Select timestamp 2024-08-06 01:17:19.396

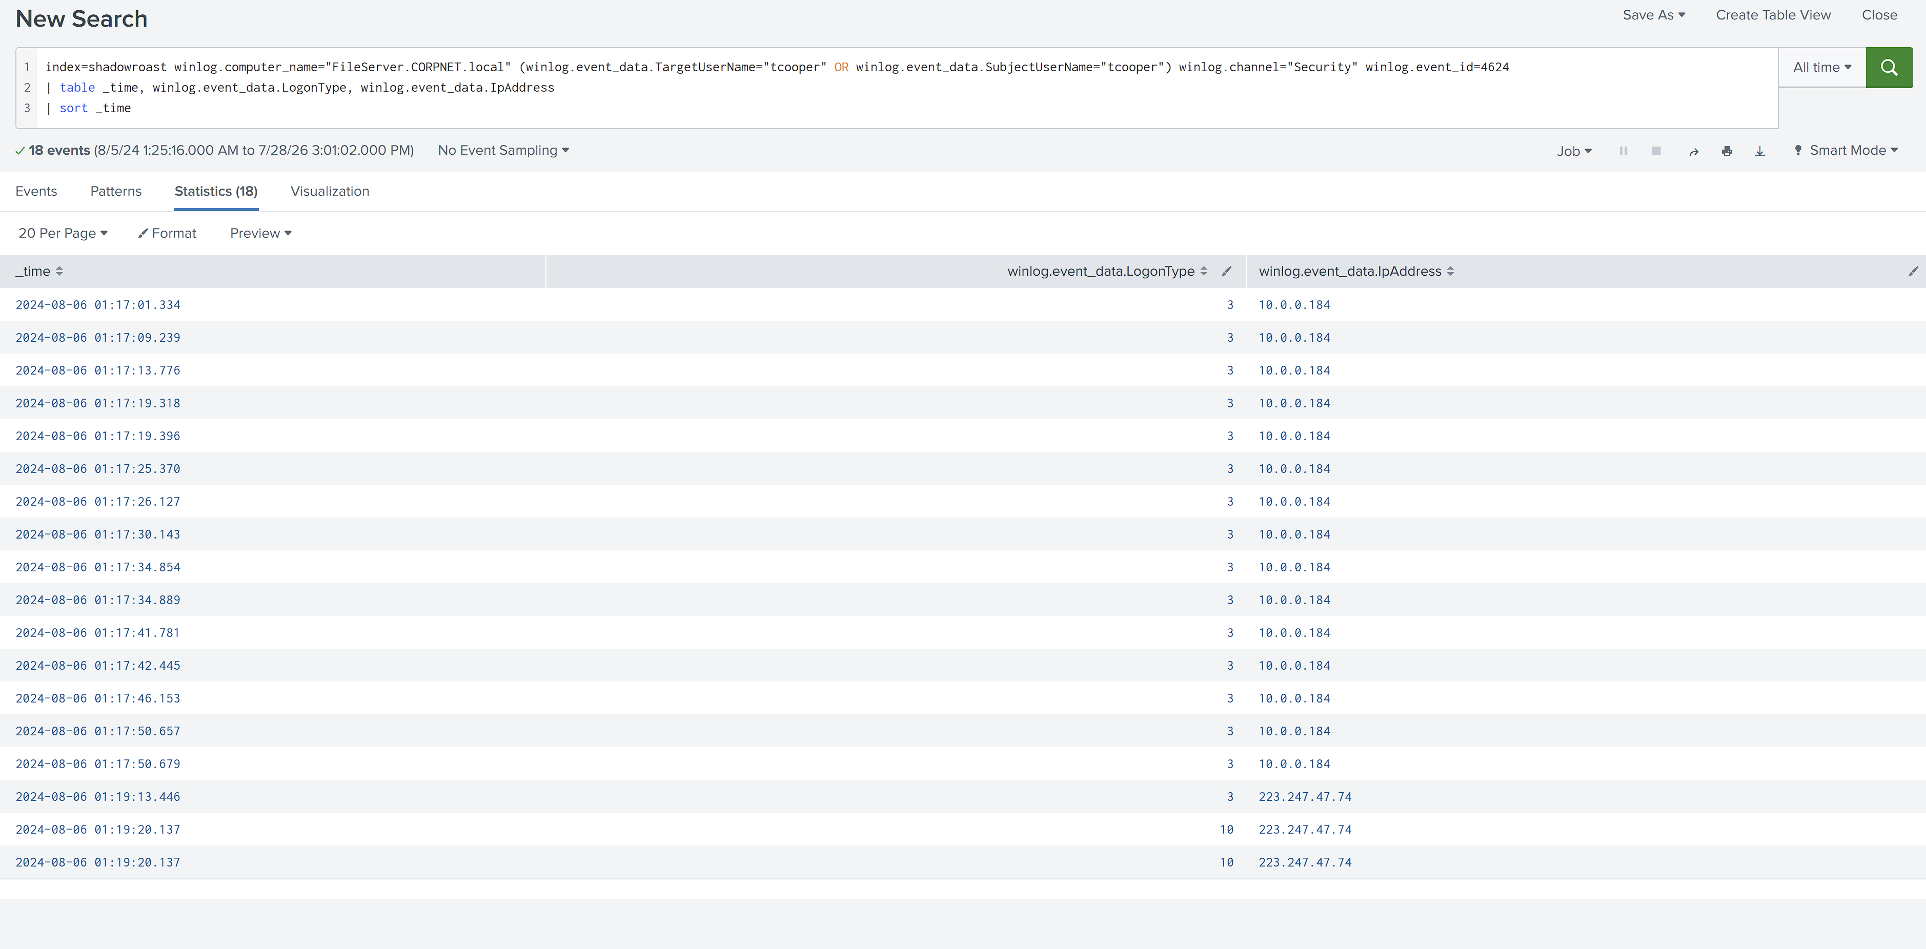[x=98, y=437]
